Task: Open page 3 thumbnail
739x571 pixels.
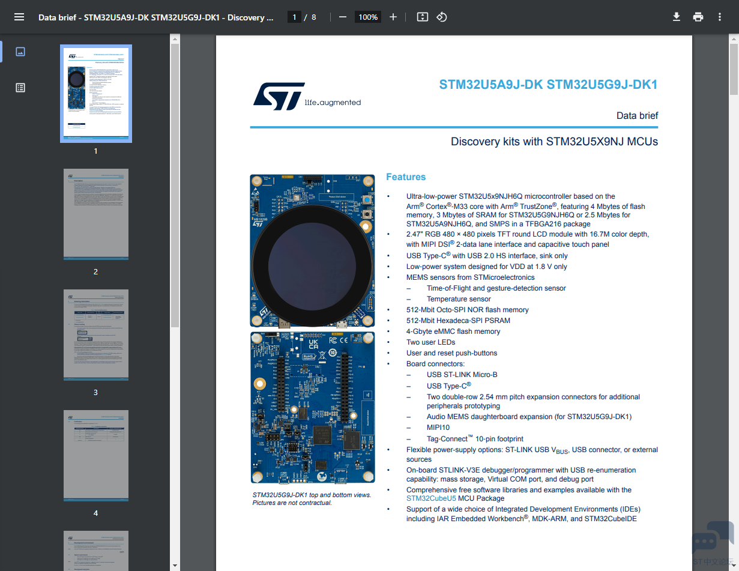Action: coord(96,334)
